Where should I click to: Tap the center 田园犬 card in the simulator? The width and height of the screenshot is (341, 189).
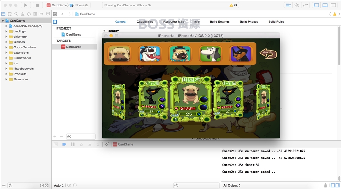click(x=191, y=99)
